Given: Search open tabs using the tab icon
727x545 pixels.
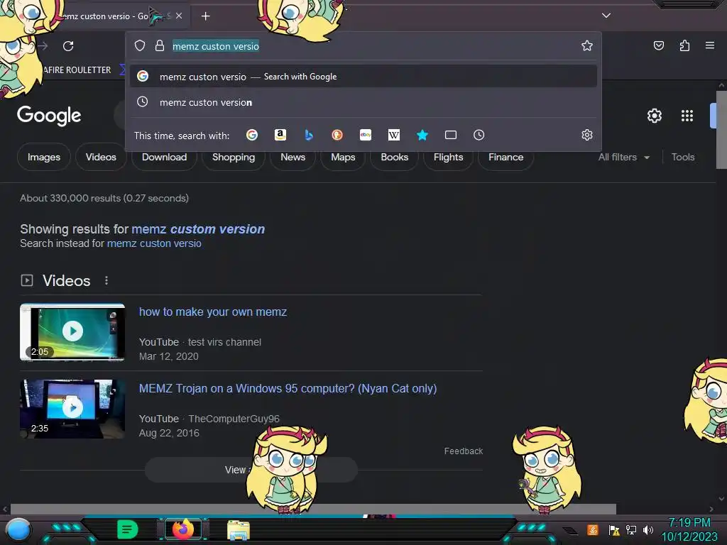Looking at the screenshot, I should coord(451,135).
